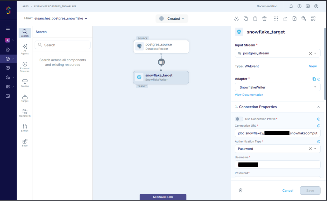Viewport: 327px width, 201px height.
Task: Click the grid dots toolbar icon
Action: (x=276, y=19)
